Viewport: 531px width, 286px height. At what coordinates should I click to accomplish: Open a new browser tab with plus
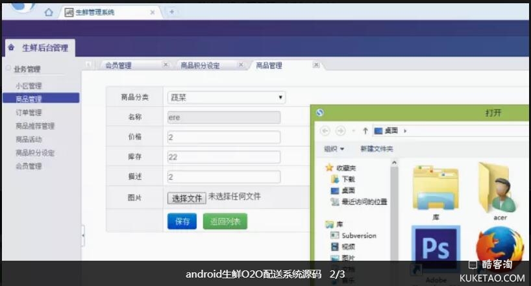(171, 12)
